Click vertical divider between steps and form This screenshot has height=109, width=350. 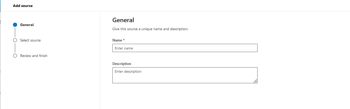(x=100, y=59)
